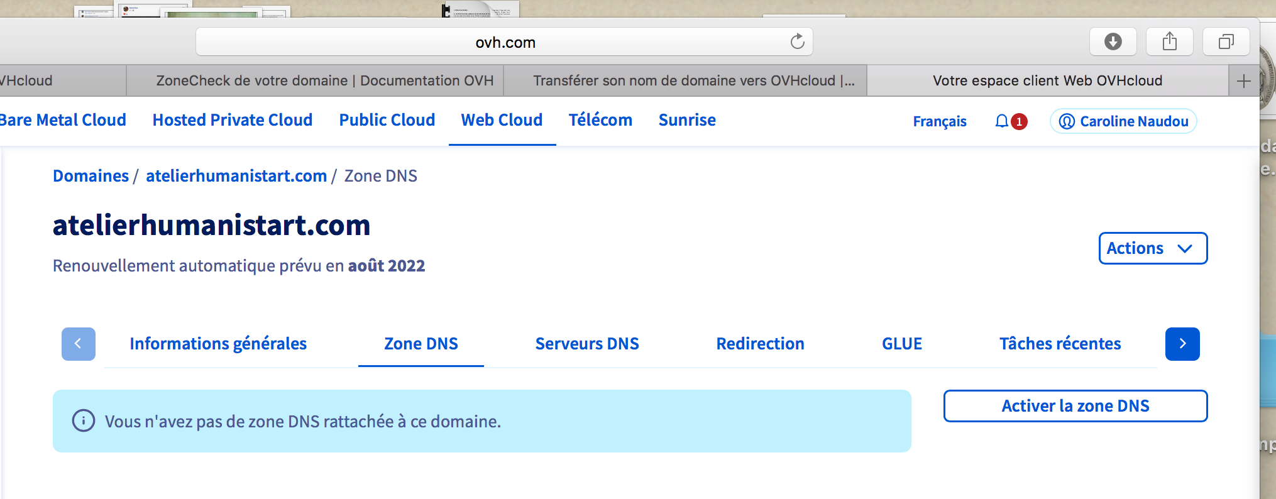Viewport: 1276px width, 499px height.
Task: Open Safari downloads list
Action: [1113, 41]
